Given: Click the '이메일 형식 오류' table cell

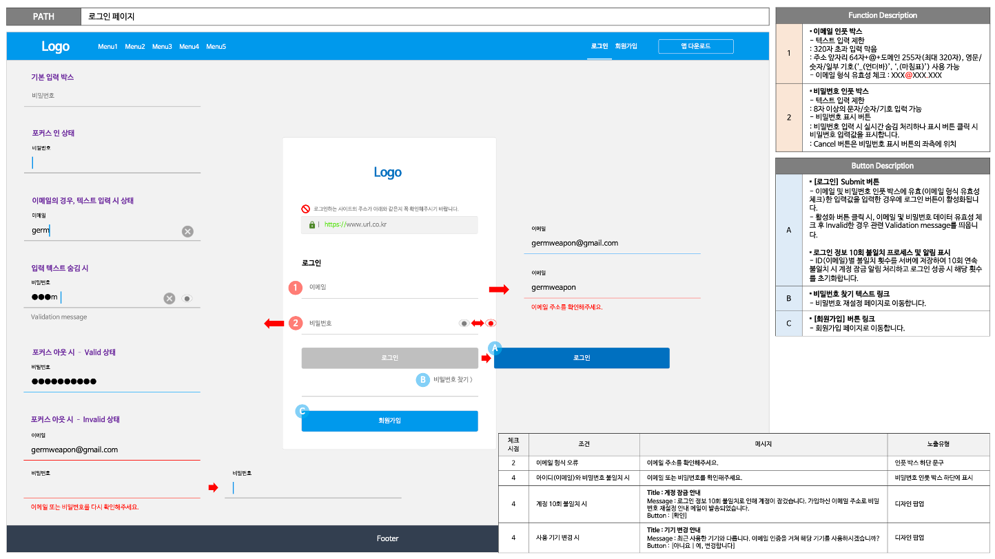Looking at the screenshot, I should pyautogui.click(x=584, y=463).
